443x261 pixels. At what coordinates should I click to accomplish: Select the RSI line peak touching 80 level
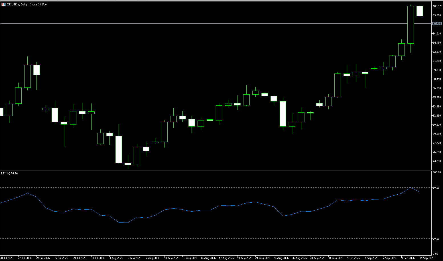[x=410, y=187]
